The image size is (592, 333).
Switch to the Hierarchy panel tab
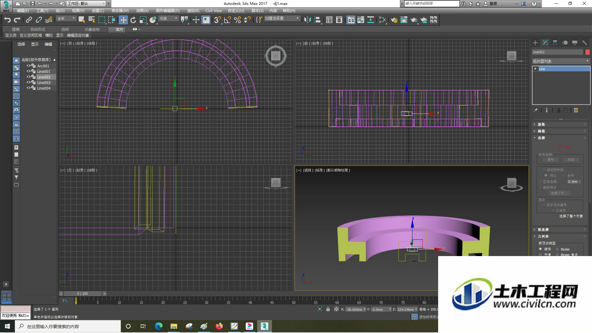pos(555,43)
